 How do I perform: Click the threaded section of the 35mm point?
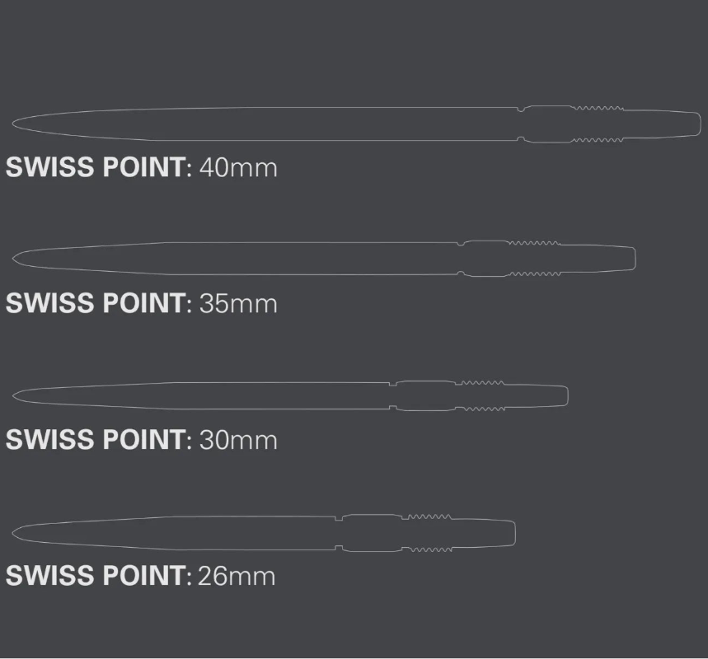click(x=534, y=259)
